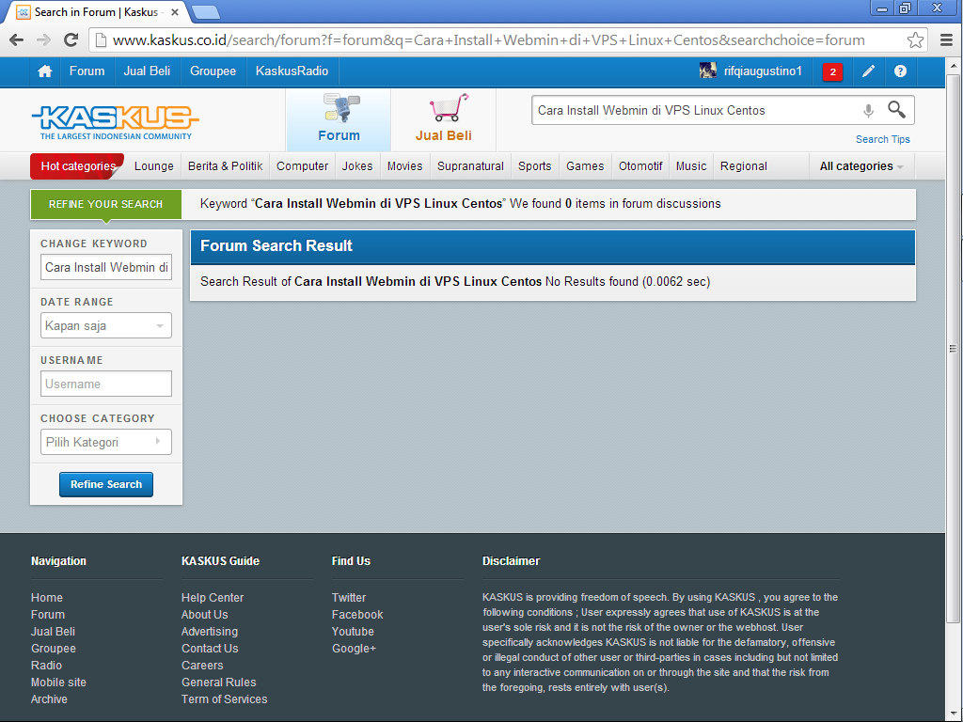This screenshot has width=963, height=722.
Task: Select the Forum section icon tab
Action: [x=339, y=119]
